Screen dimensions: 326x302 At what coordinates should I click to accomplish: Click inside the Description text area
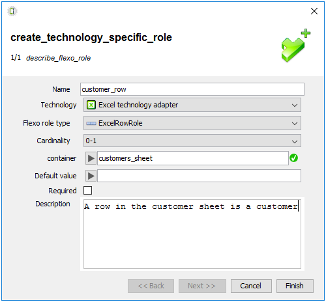(192, 234)
